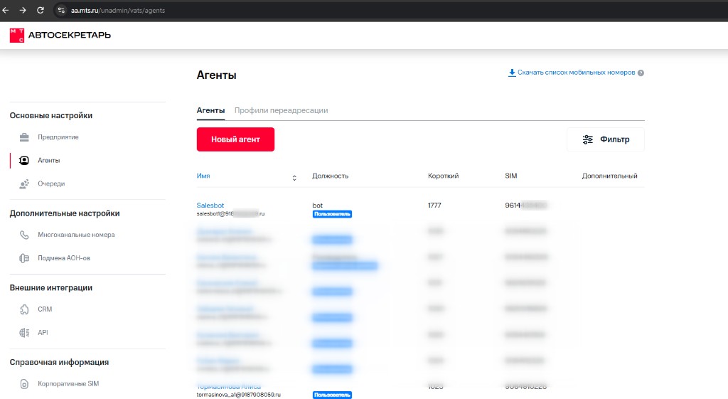Click the briefcase icon for Предприятие
The width and height of the screenshot is (728, 399).
coord(24,137)
